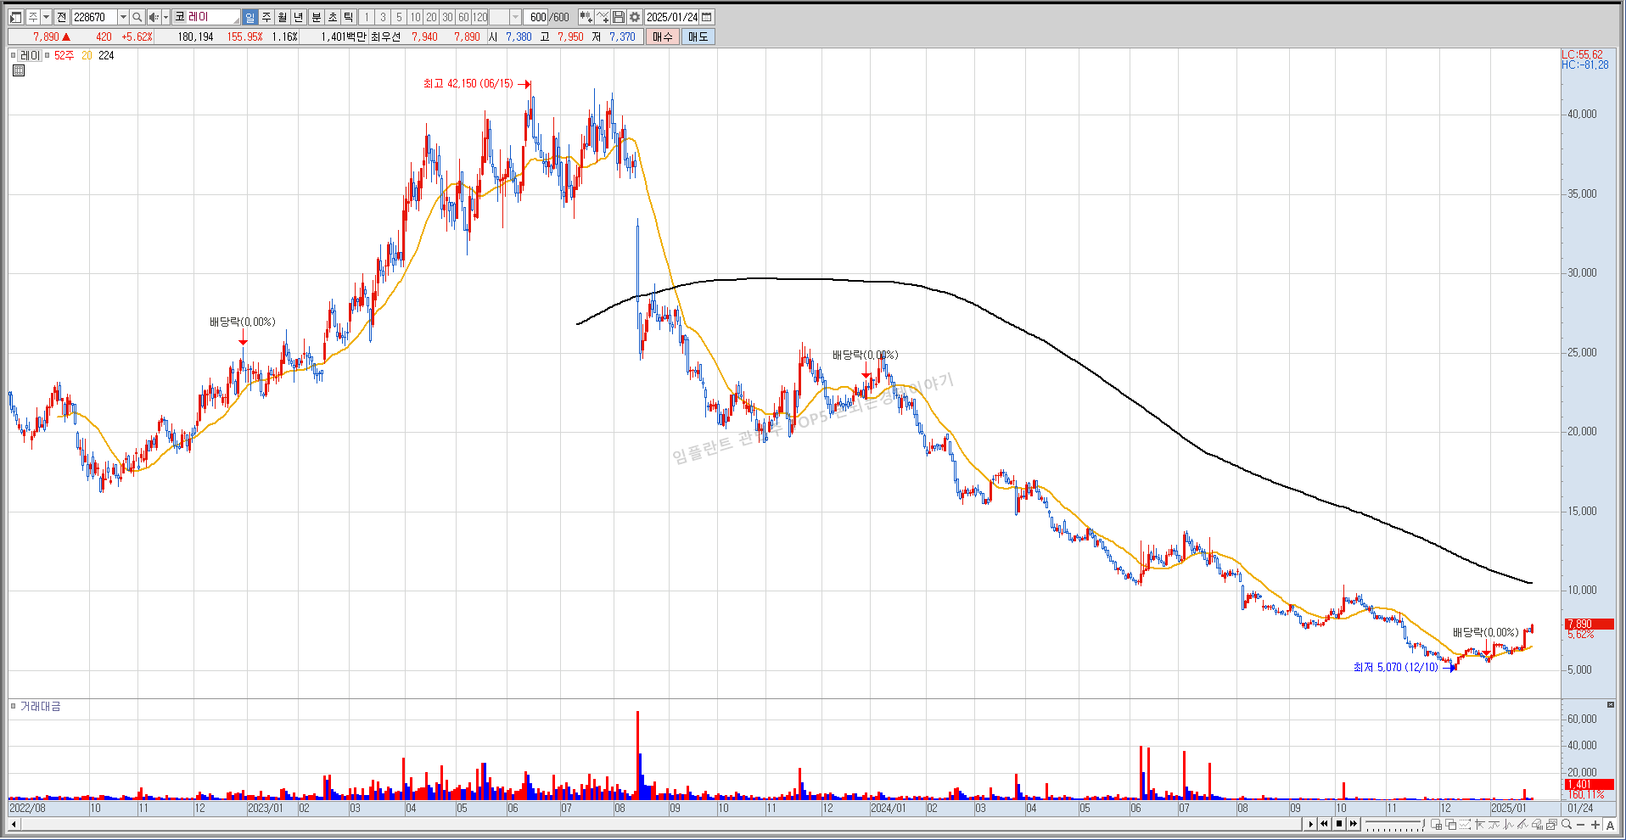The height and width of the screenshot is (840, 1626).
Task: Open the chart settings gear icon
Action: (x=635, y=17)
